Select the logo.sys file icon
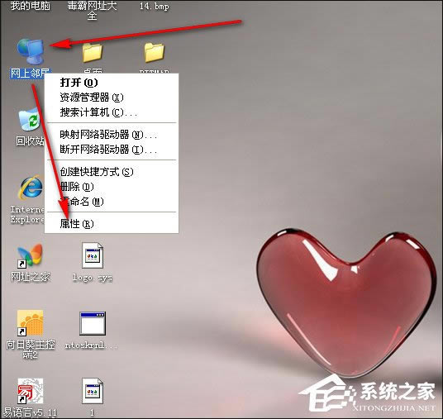Image resolution: width=443 pixels, height=419 pixels. click(x=93, y=255)
